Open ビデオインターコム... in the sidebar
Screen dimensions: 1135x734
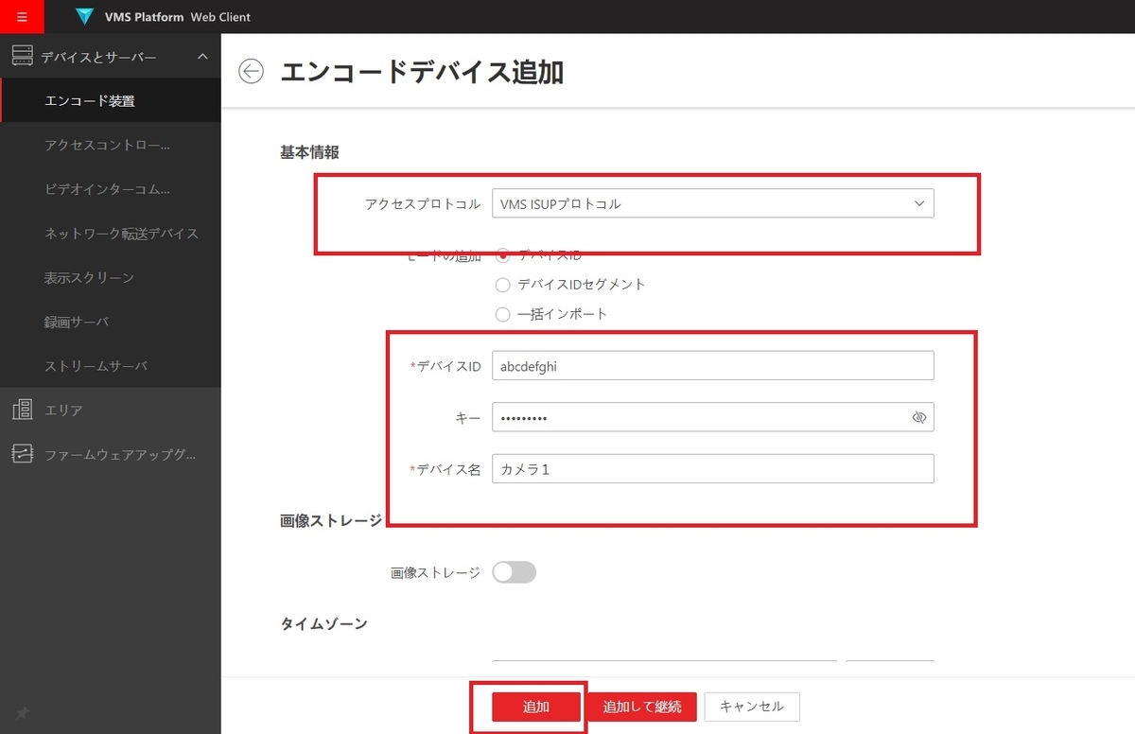111,189
